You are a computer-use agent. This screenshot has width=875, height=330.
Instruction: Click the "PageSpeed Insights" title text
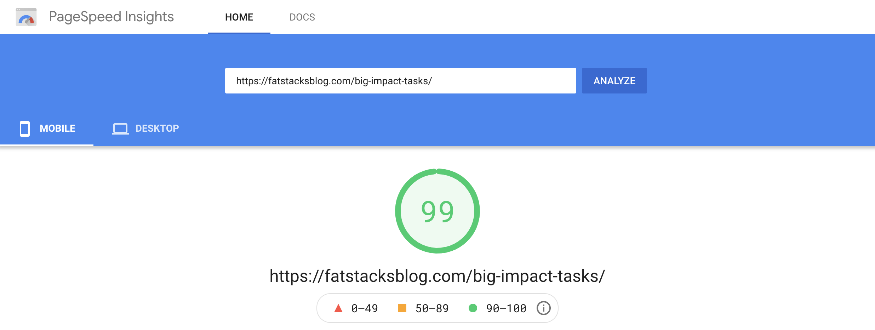click(x=111, y=17)
